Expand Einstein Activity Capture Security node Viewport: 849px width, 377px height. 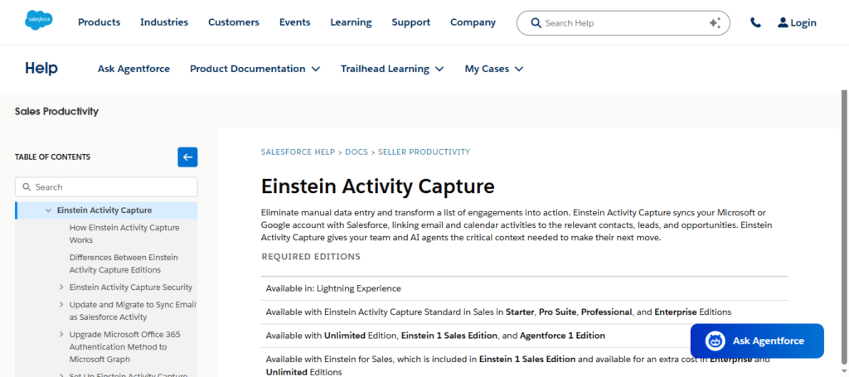61,288
